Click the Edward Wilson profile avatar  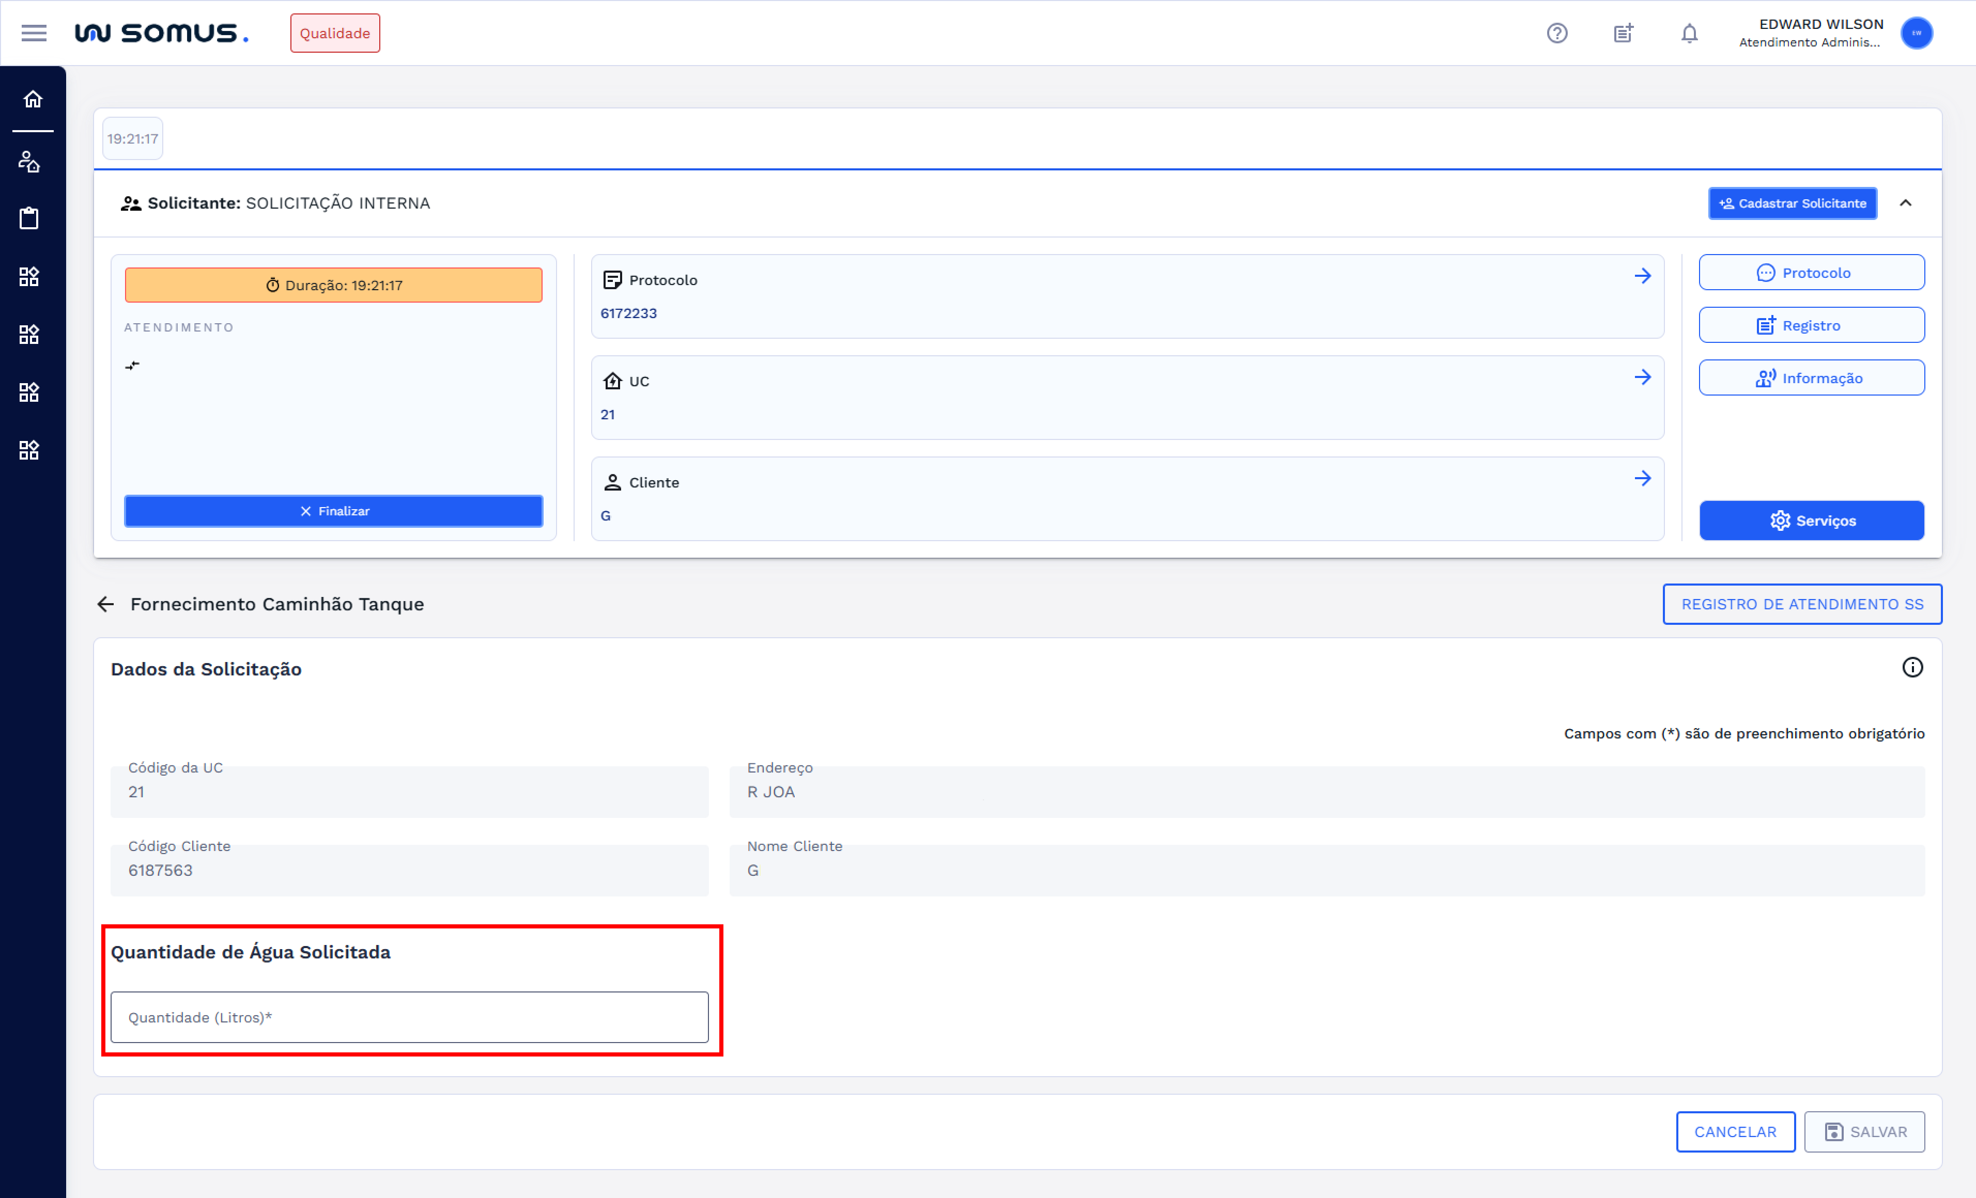1916,33
